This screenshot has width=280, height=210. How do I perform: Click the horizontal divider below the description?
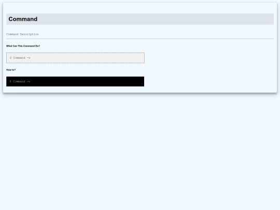coord(140,38)
